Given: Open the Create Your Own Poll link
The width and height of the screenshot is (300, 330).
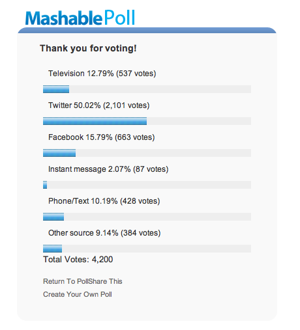Looking at the screenshot, I should click(x=78, y=294).
